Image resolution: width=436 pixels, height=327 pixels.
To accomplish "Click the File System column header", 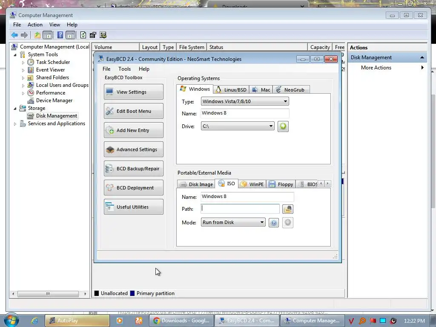I will coord(192,47).
